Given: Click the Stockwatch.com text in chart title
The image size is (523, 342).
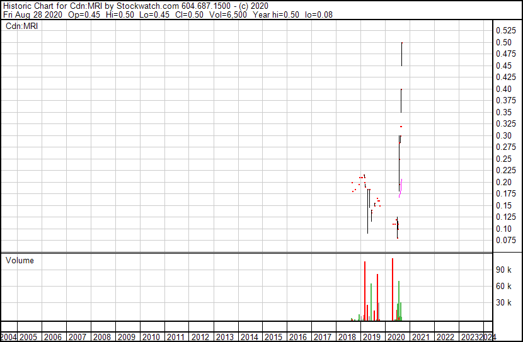Looking at the screenshot, I should click(x=147, y=6).
